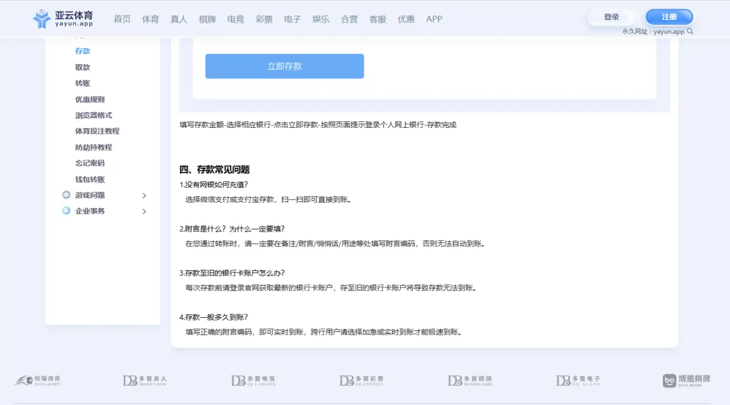Click question 4.存款一般多久到账？

(214, 317)
